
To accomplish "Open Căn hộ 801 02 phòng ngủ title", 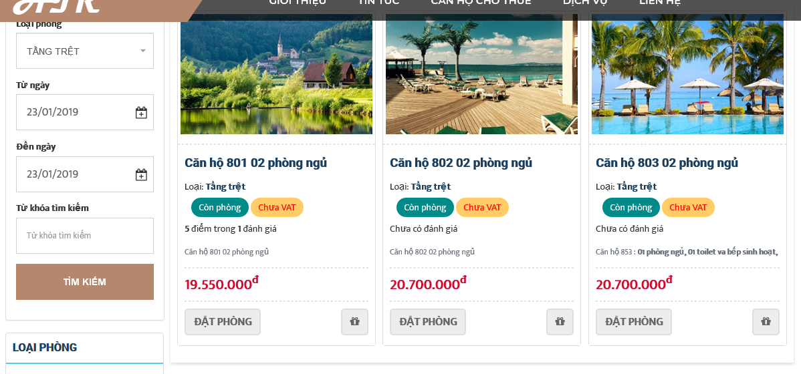I will click(x=255, y=163).
